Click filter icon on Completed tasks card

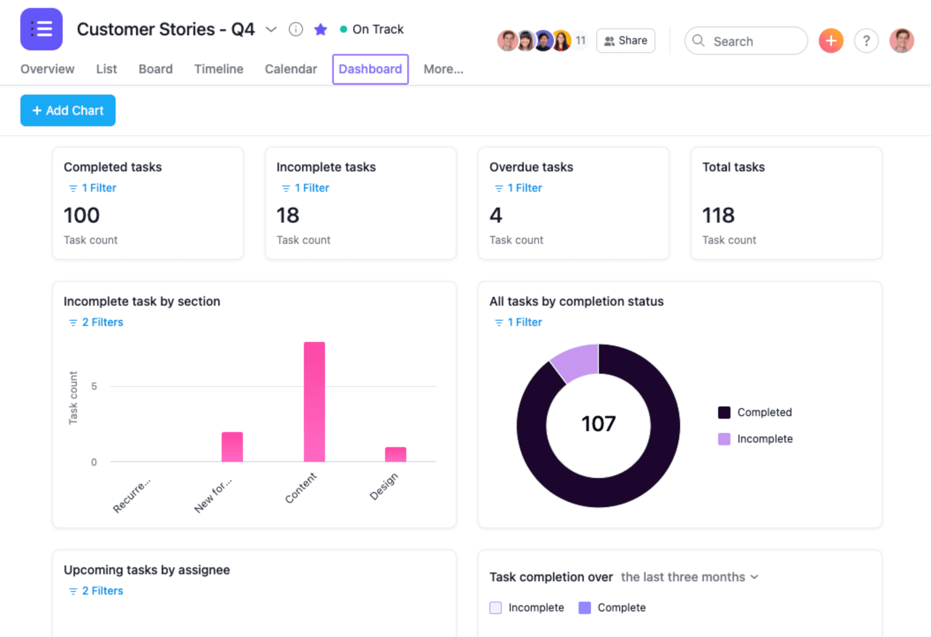[x=73, y=188]
